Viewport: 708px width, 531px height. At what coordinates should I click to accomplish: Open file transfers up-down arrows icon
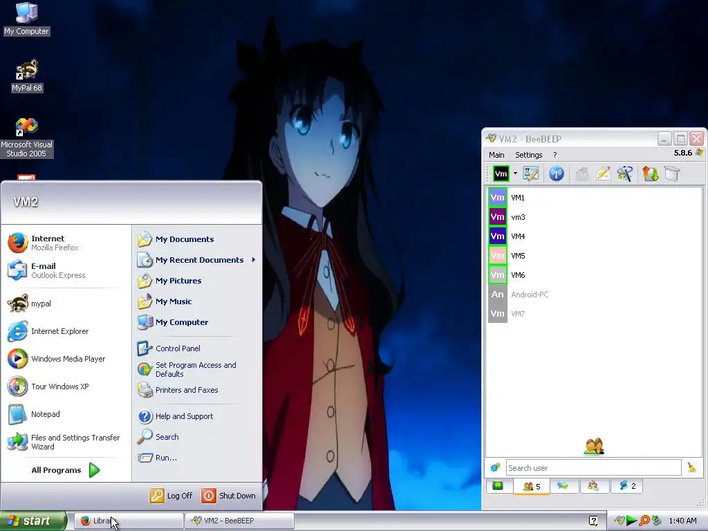[x=650, y=174]
